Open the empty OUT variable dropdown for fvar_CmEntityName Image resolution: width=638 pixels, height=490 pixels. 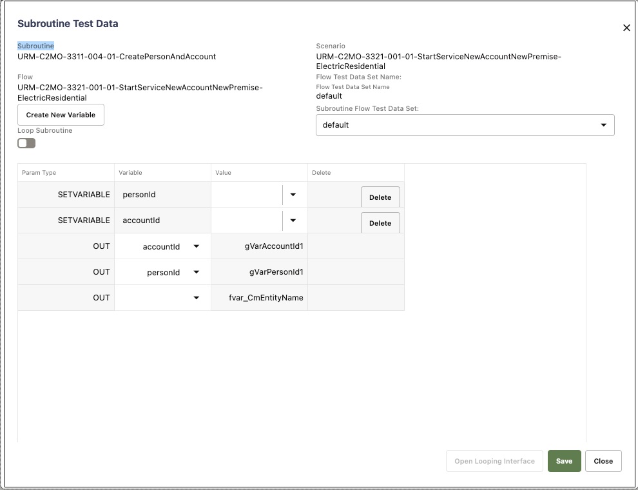196,297
